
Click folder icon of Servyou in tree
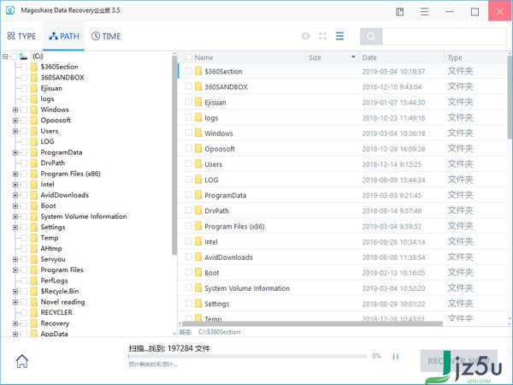point(34,259)
